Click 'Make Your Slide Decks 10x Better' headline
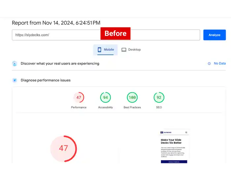 point(171,141)
